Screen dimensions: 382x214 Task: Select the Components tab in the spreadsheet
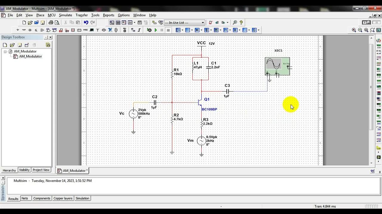(42, 198)
